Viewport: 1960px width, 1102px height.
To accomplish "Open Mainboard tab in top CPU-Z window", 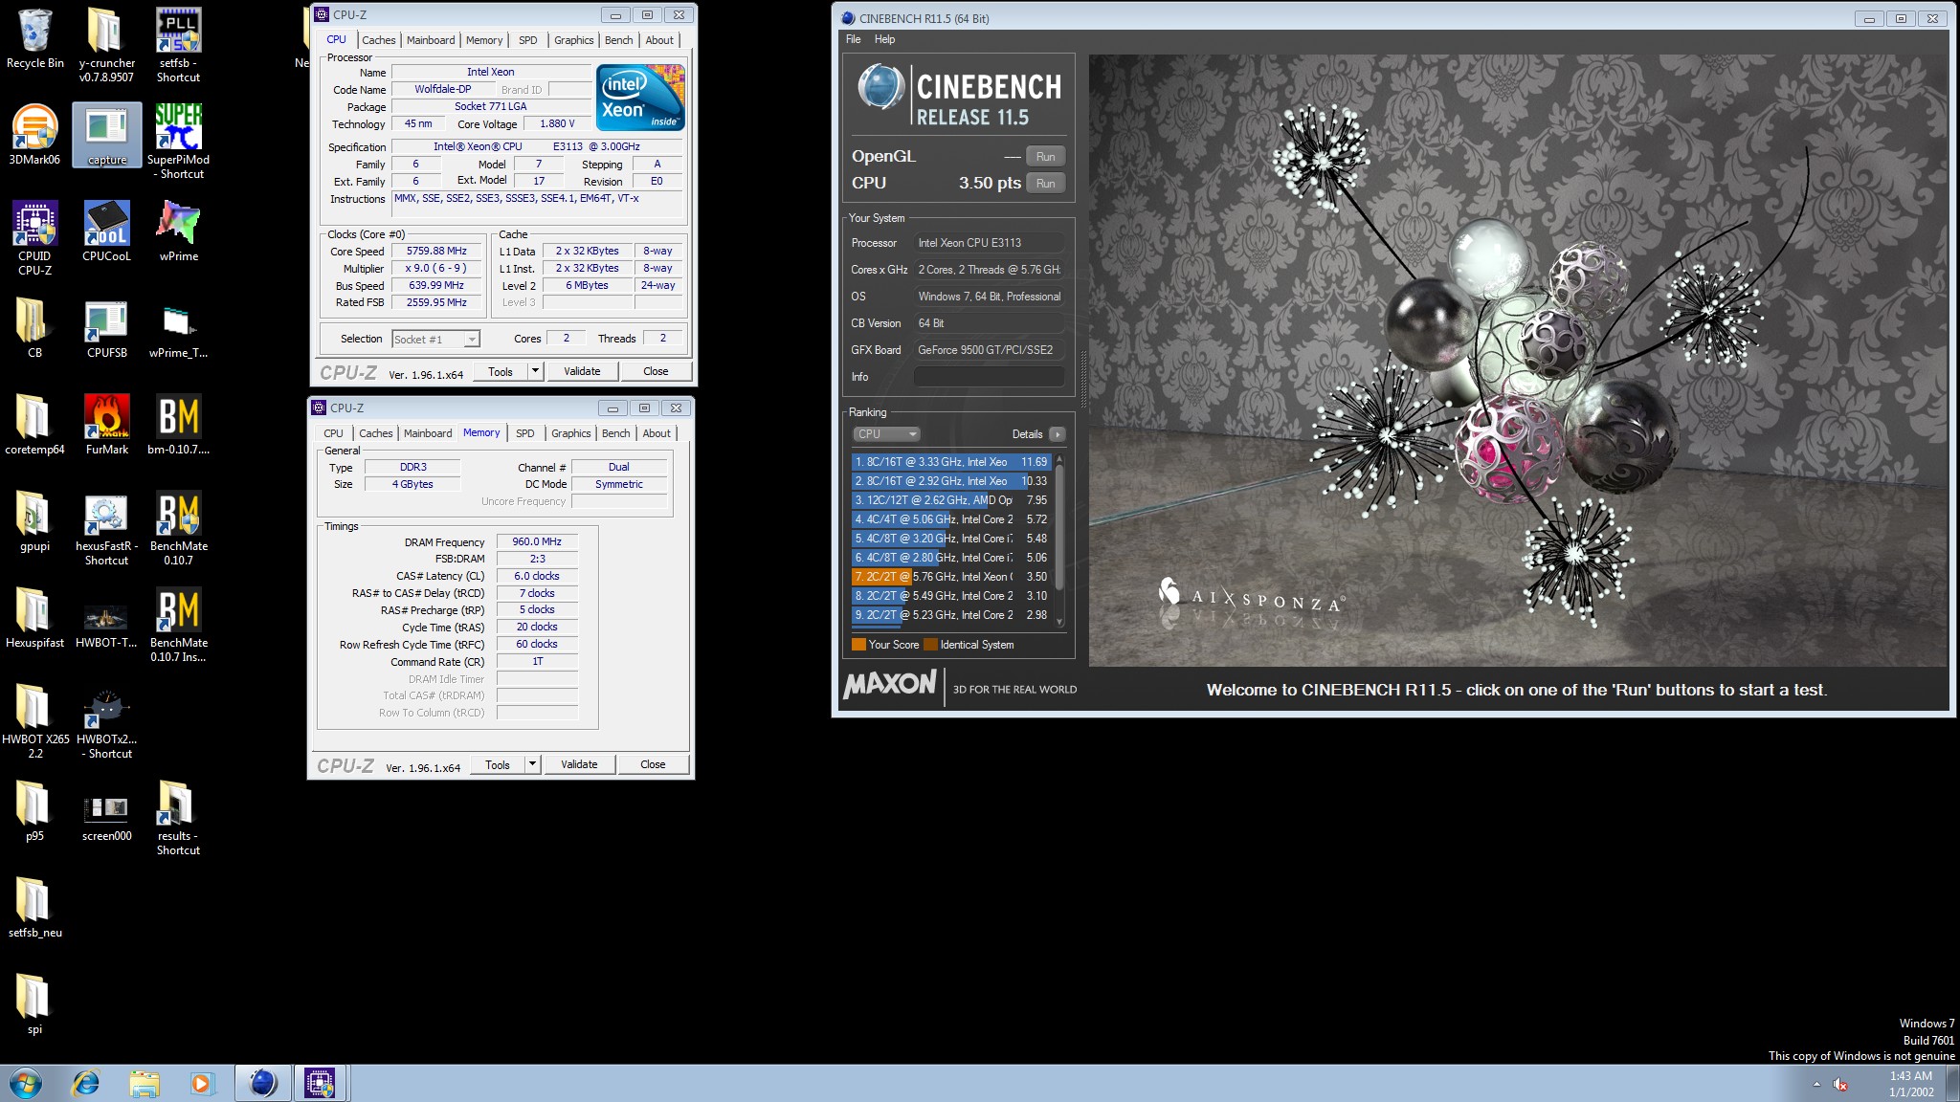I will click(x=431, y=40).
